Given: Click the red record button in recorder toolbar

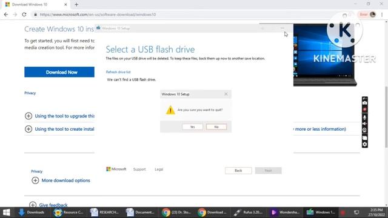Looking at the screenshot, I should (365, 110).
